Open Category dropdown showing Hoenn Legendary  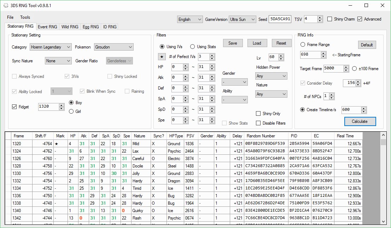(x=51, y=47)
